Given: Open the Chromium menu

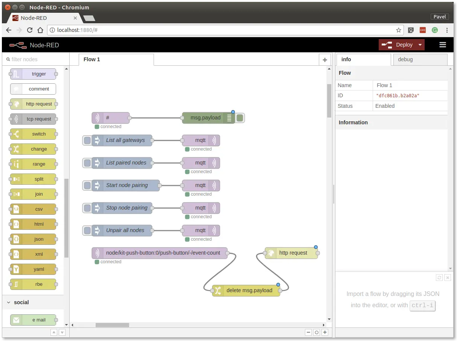Looking at the screenshot, I should [x=447, y=30].
